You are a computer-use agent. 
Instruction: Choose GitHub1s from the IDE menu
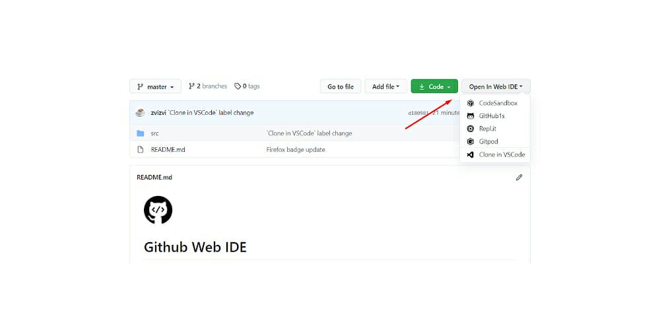495,115
